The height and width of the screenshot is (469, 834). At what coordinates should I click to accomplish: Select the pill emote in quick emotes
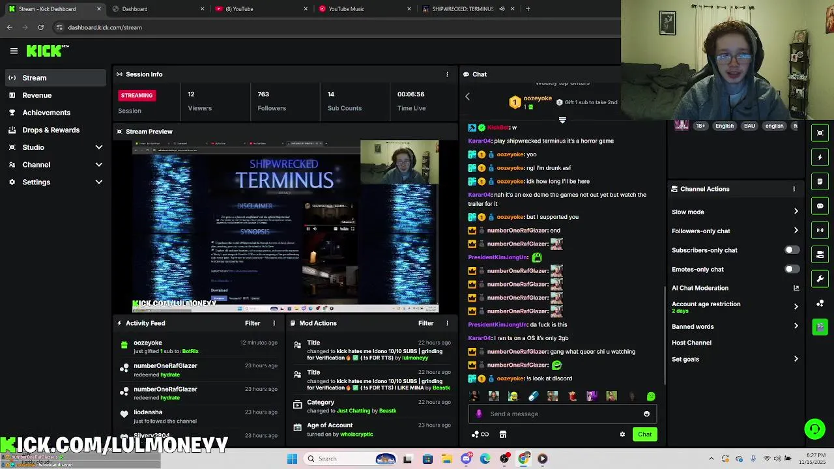[x=533, y=396]
